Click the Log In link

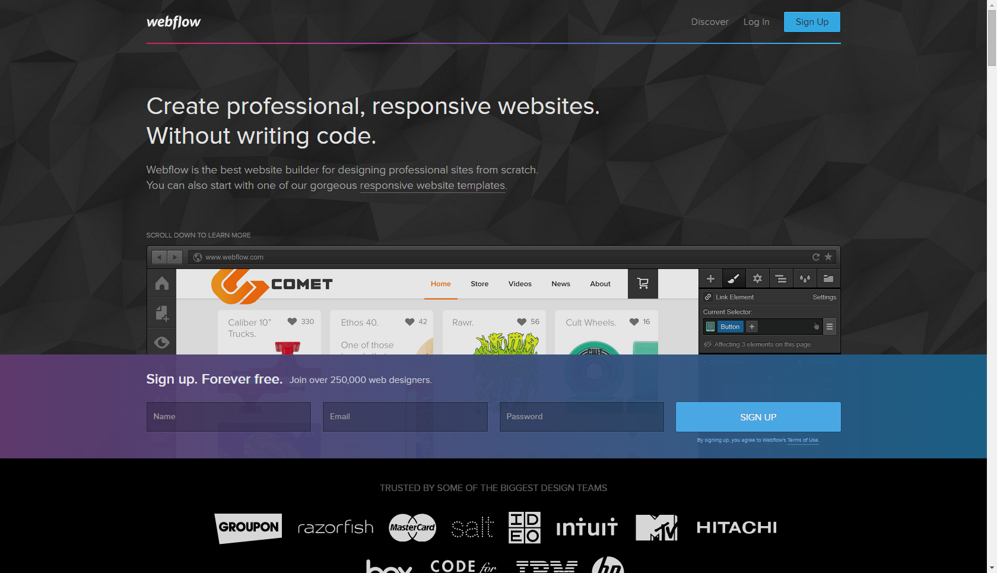click(756, 22)
